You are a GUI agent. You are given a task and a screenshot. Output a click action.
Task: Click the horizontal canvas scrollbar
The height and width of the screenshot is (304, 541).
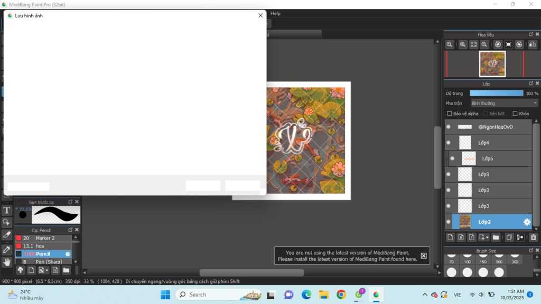tap(252, 273)
